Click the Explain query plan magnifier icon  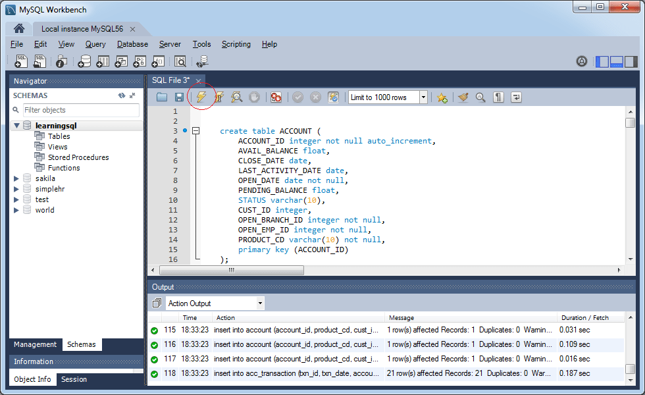pyautogui.click(x=237, y=97)
